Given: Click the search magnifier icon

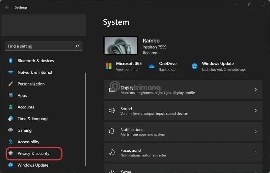Looking at the screenshot, I should (77, 46).
